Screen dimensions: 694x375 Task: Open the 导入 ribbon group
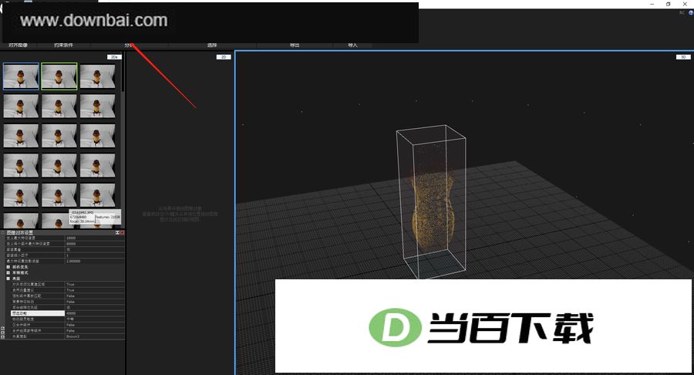coord(352,46)
